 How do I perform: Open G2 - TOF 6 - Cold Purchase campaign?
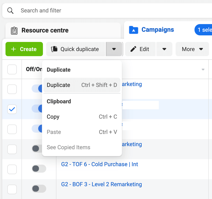click(x=99, y=164)
